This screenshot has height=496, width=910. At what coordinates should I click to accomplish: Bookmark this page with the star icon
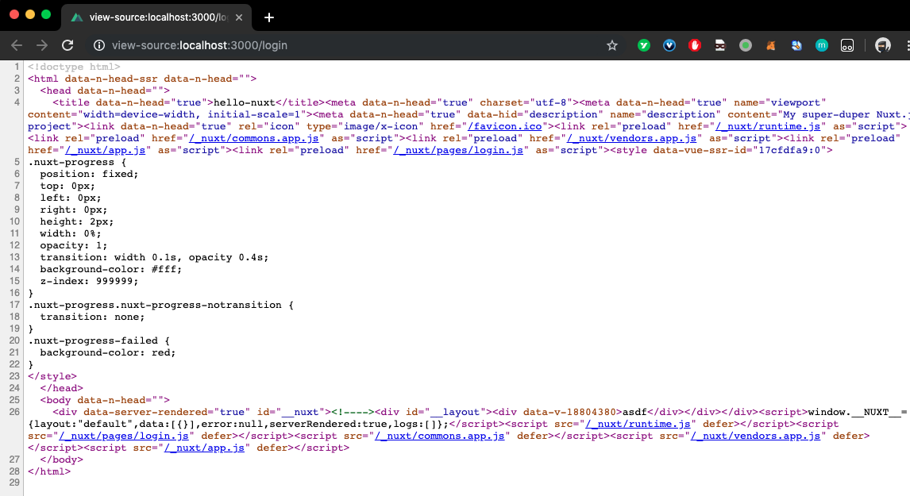coord(611,45)
